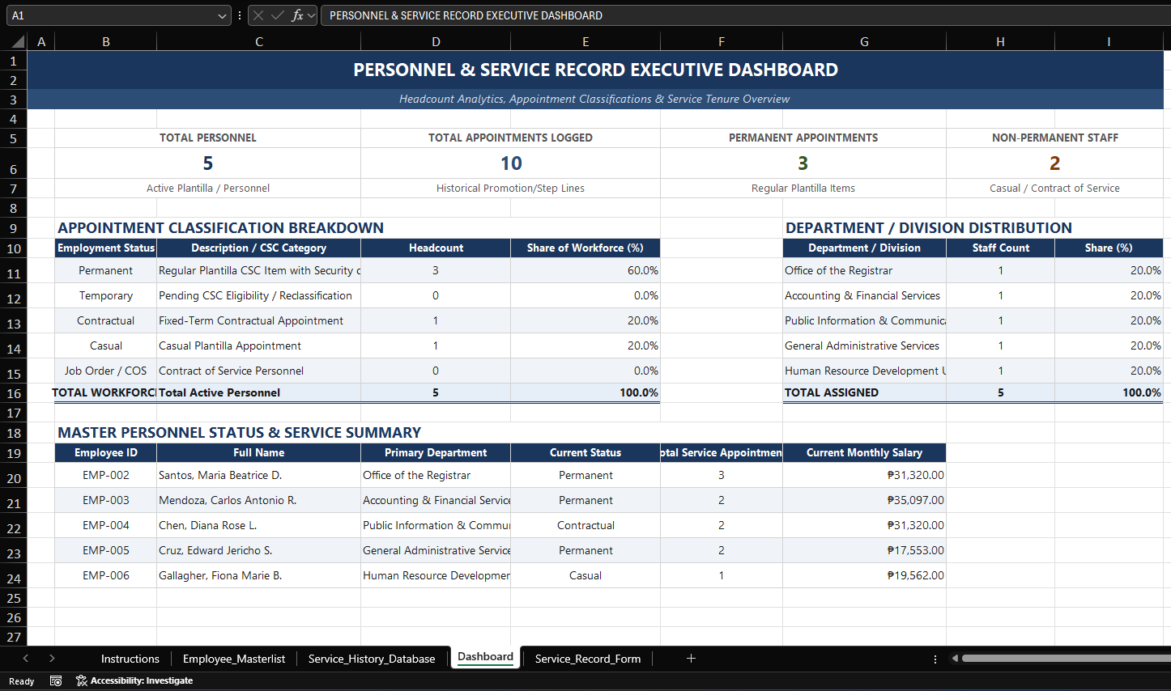Screen dimensions: 1171x691
Task: Click the 'Gallagher, Fiona Marie B.' cell
Action: coord(259,575)
